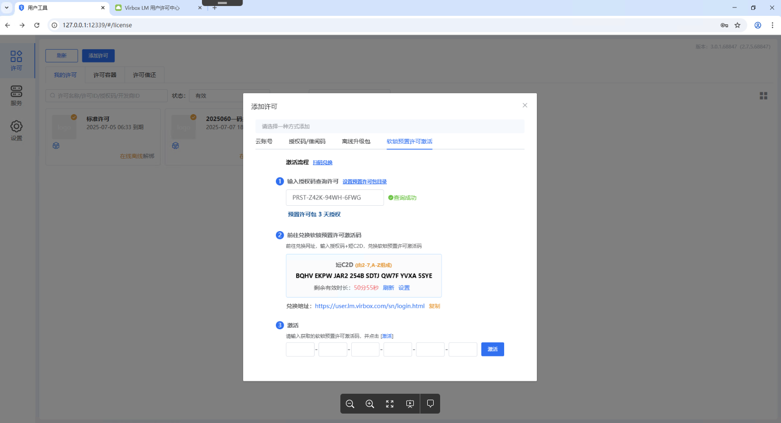Click the 添加许可 button on the page
Image resolution: width=781 pixels, height=423 pixels.
(x=98, y=56)
